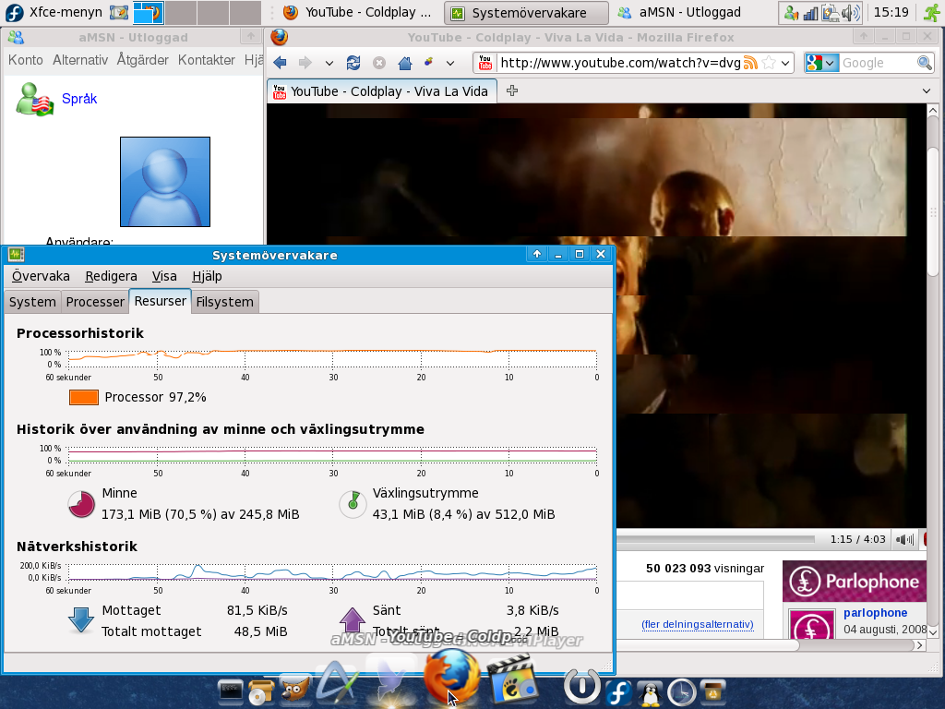The width and height of the screenshot is (945, 709).
Task: Open the Google search engine dropdown
Action: 821,63
